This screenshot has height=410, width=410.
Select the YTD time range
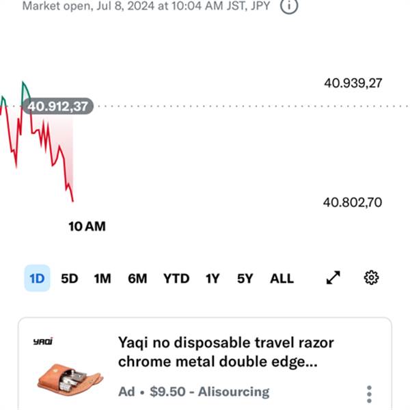click(x=176, y=279)
